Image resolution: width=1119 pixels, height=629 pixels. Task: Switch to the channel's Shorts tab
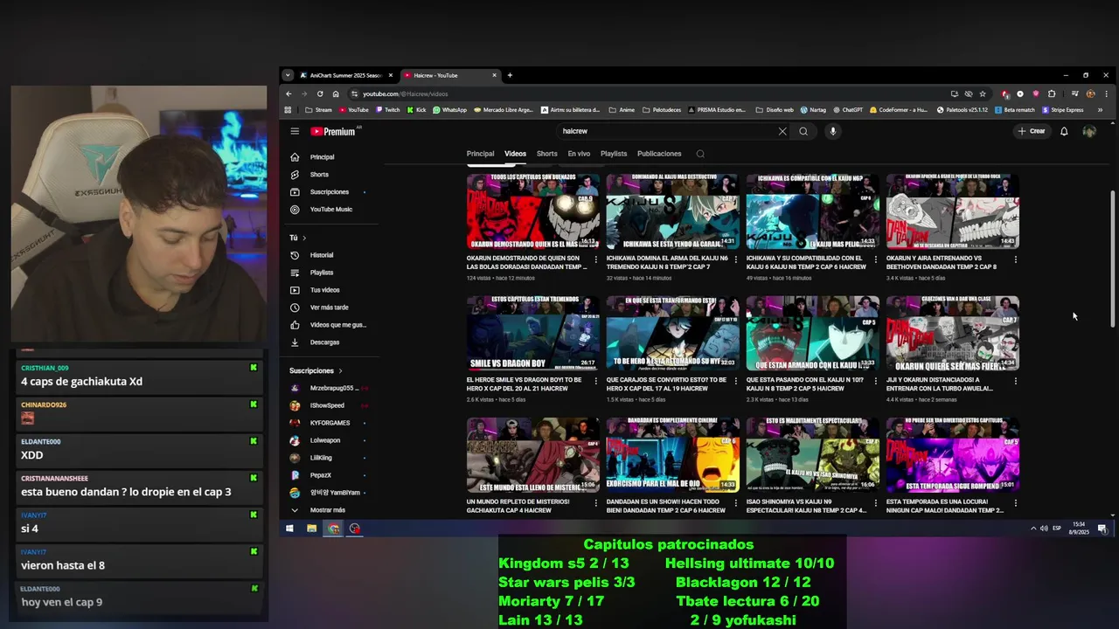coord(547,154)
